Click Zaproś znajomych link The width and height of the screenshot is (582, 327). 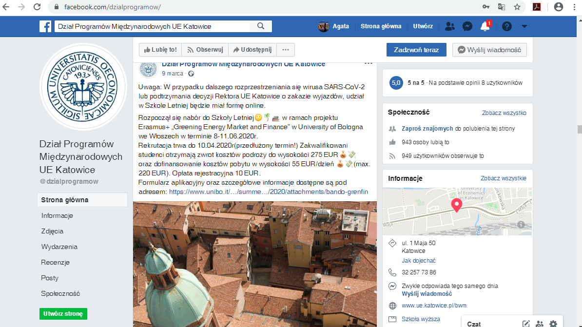[x=427, y=129]
